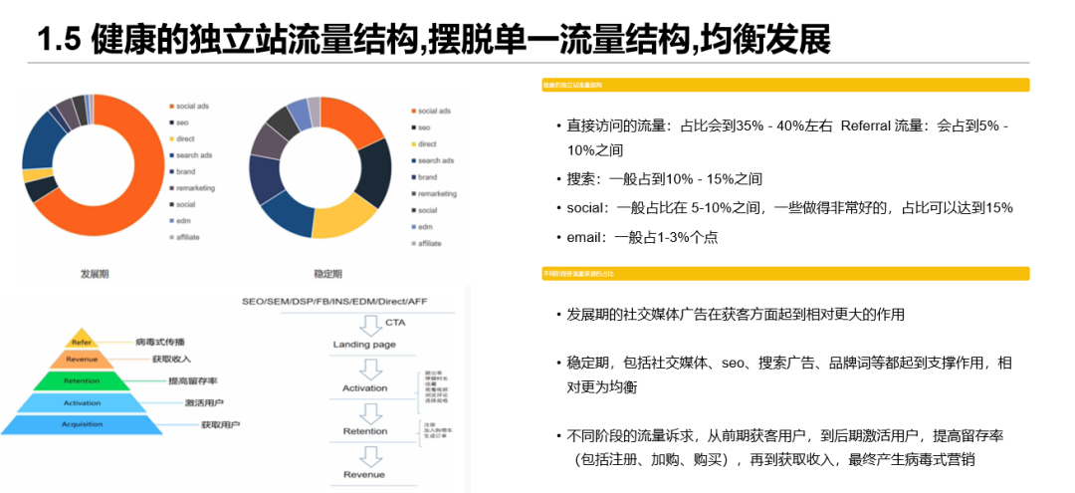Screen dimensions: 1075x493
Task: Click the 病毒式传播 label beside the pyramid
Action: click(x=160, y=341)
